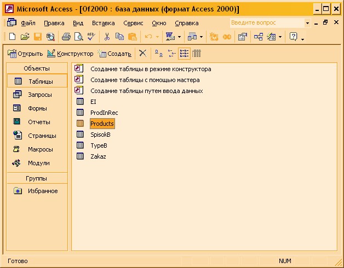
Task: Click the Объекты group header
Action: pyautogui.click(x=37, y=68)
